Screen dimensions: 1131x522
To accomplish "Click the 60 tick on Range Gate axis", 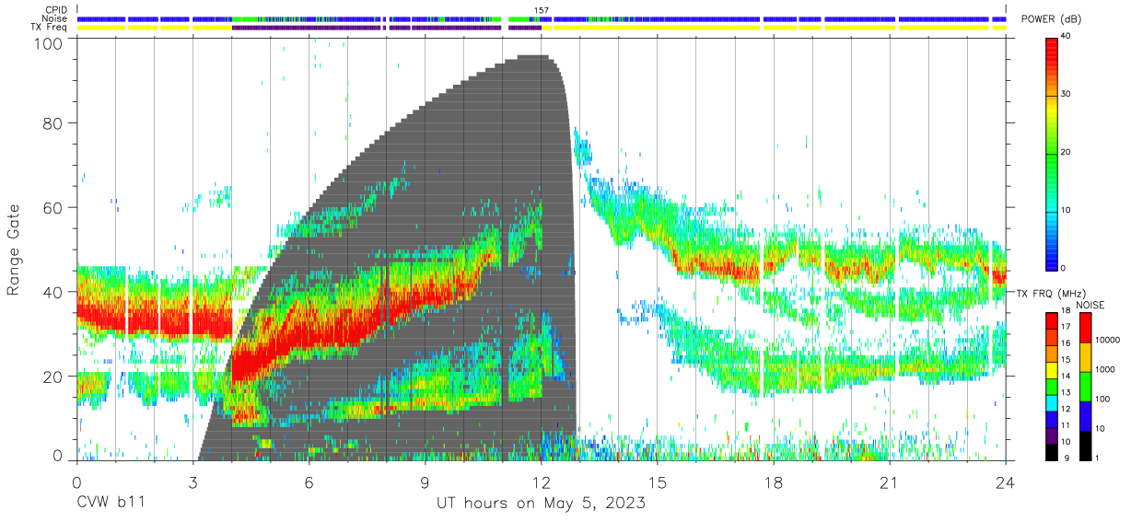I will (x=52, y=207).
